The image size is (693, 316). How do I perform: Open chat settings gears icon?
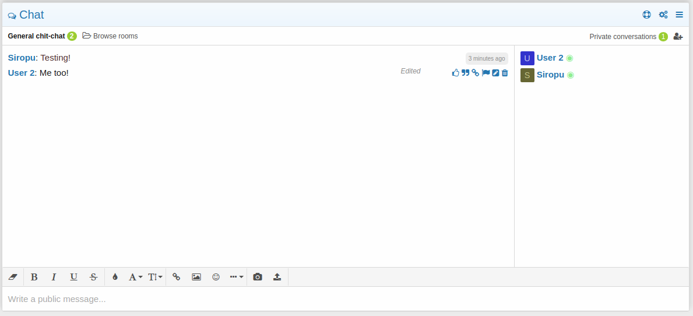pyautogui.click(x=663, y=15)
